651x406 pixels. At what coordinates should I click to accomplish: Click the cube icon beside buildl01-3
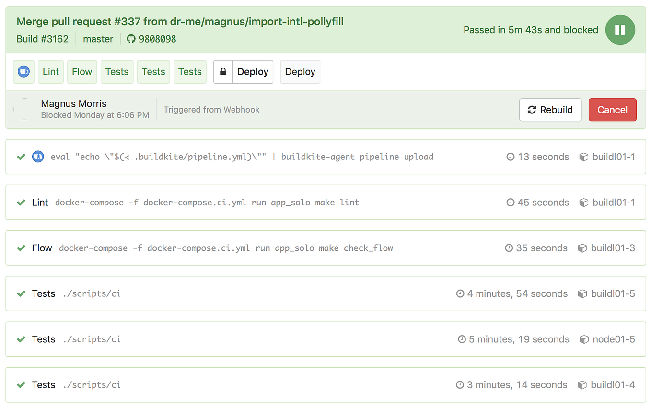tap(582, 248)
